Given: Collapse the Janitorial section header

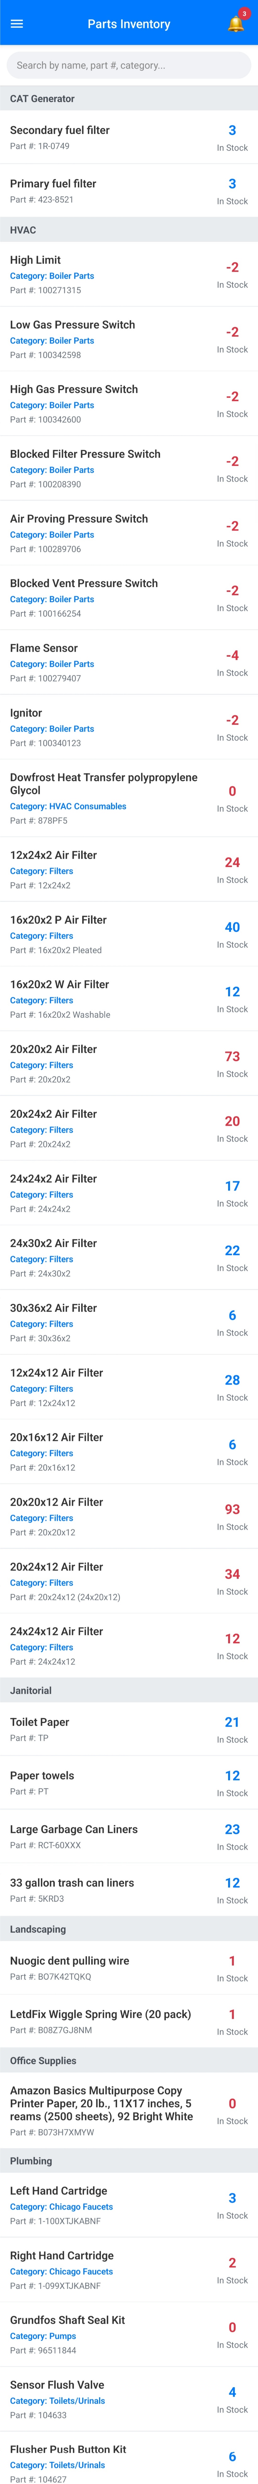Looking at the screenshot, I should coord(128,1690).
